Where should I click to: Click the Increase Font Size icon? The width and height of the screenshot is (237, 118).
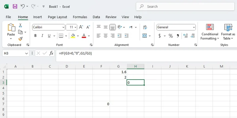[x=81, y=27]
